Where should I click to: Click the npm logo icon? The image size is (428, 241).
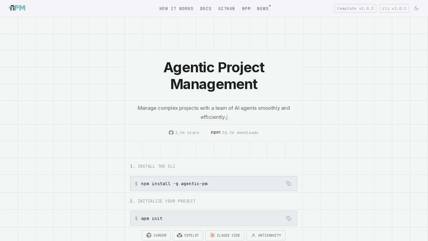click(x=216, y=132)
